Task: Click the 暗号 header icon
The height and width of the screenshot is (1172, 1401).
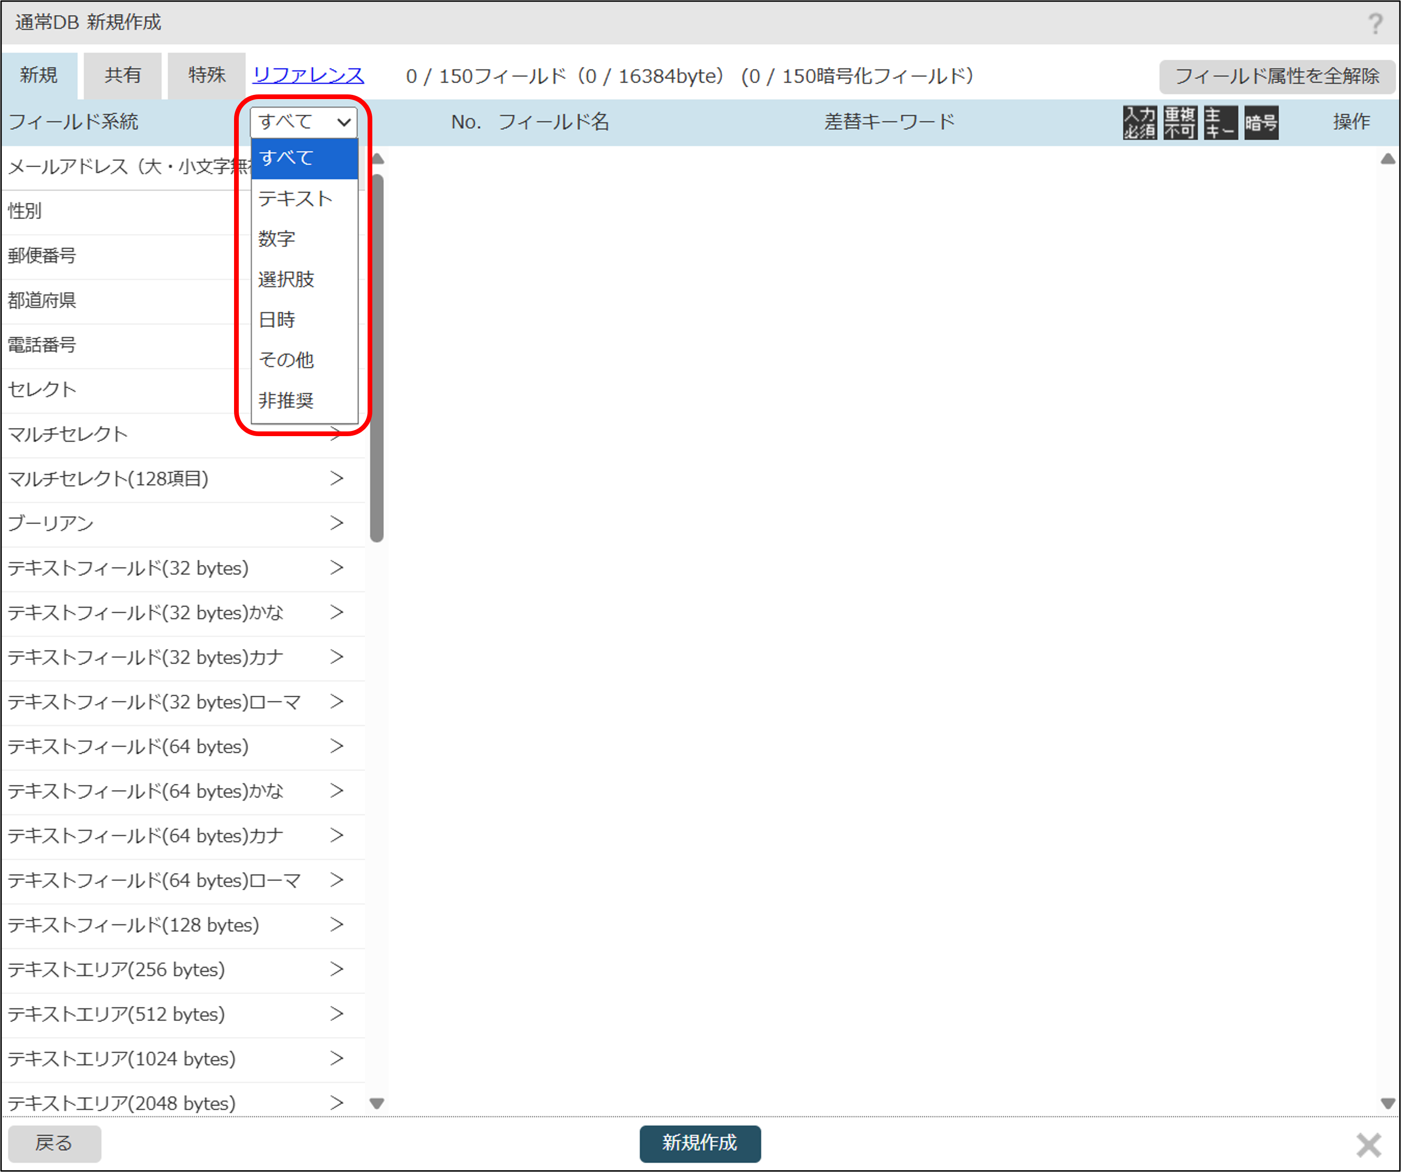Action: [x=1261, y=123]
